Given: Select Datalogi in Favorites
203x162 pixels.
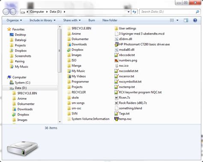Looking at the screenshot, I should pos(21,40).
